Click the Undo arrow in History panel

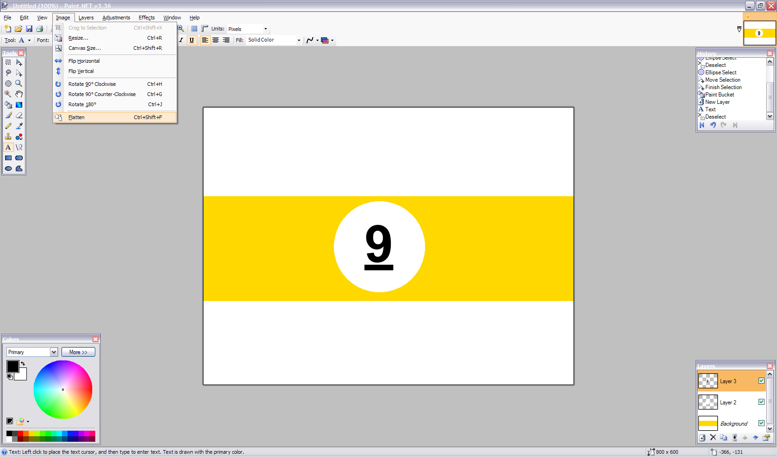(713, 125)
